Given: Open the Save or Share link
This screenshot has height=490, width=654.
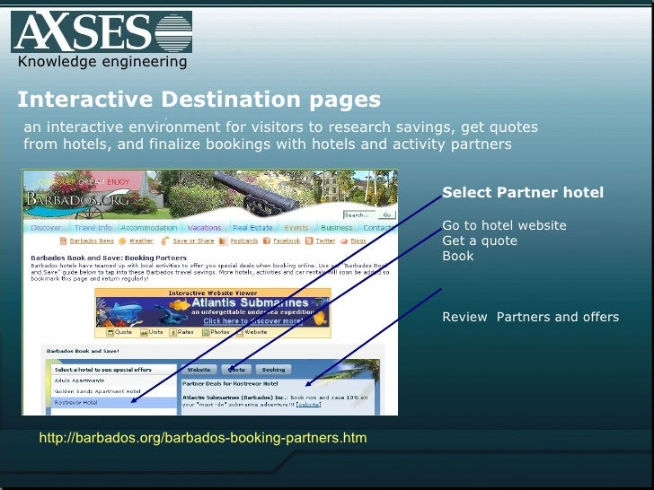Looking at the screenshot, I should coord(193,241).
